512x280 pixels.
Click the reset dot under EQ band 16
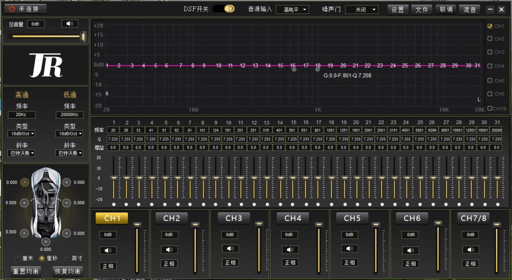305,204
